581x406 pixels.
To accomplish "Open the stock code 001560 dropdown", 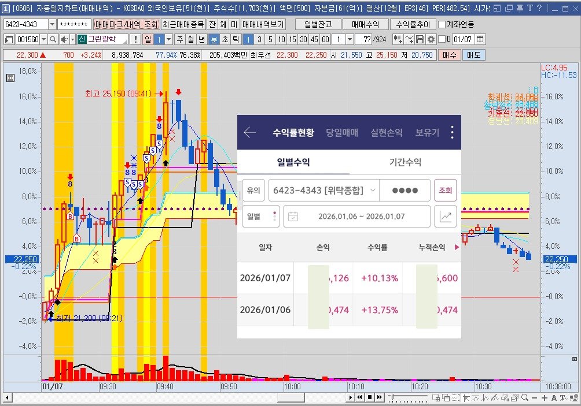I will [x=43, y=39].
